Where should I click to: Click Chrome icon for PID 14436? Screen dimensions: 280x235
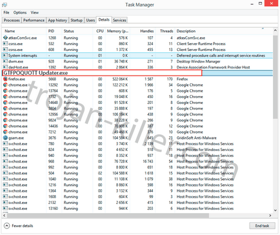(x=5, y=126)
